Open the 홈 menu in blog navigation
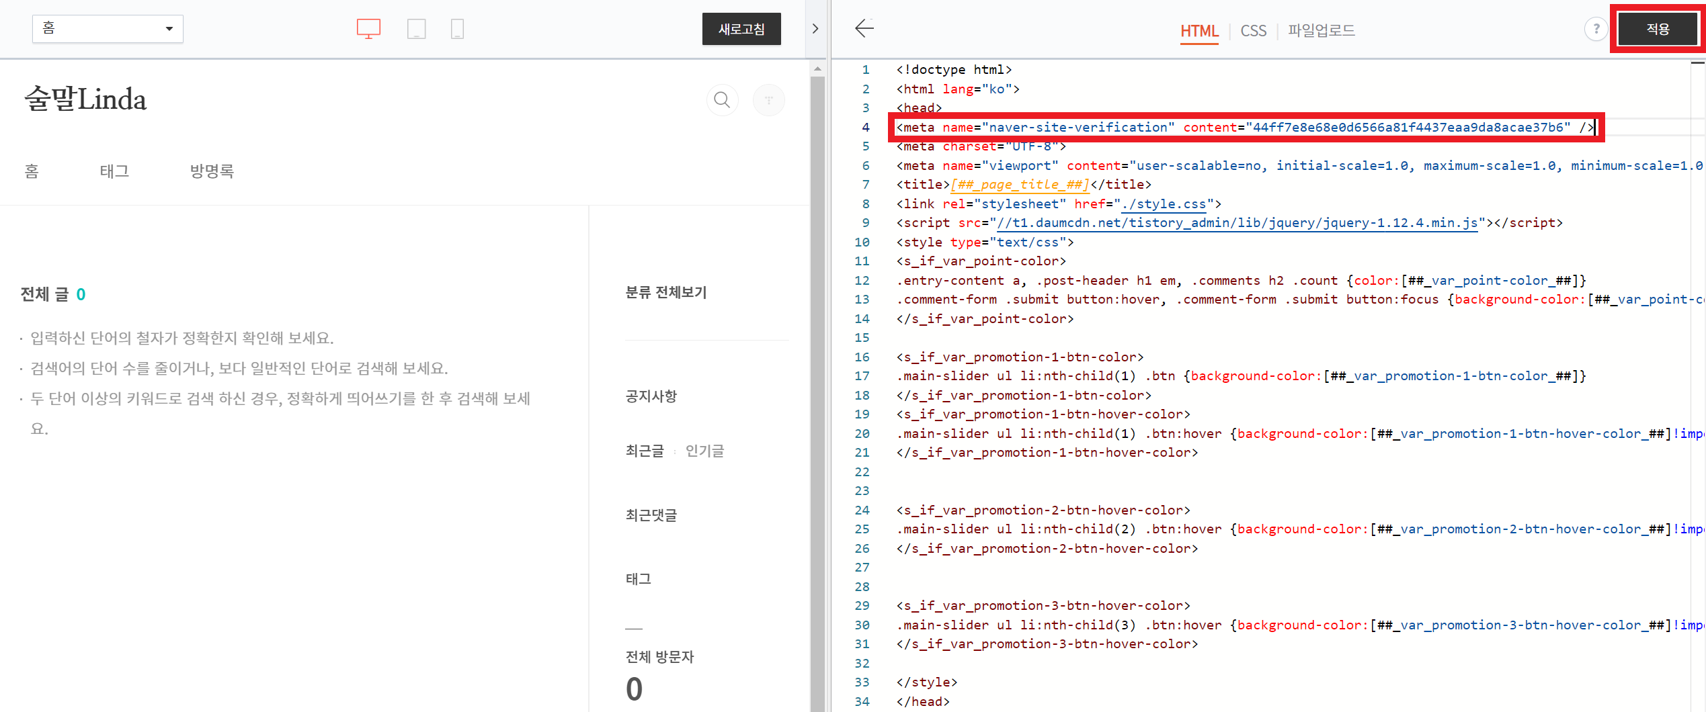 click(32, 171)
